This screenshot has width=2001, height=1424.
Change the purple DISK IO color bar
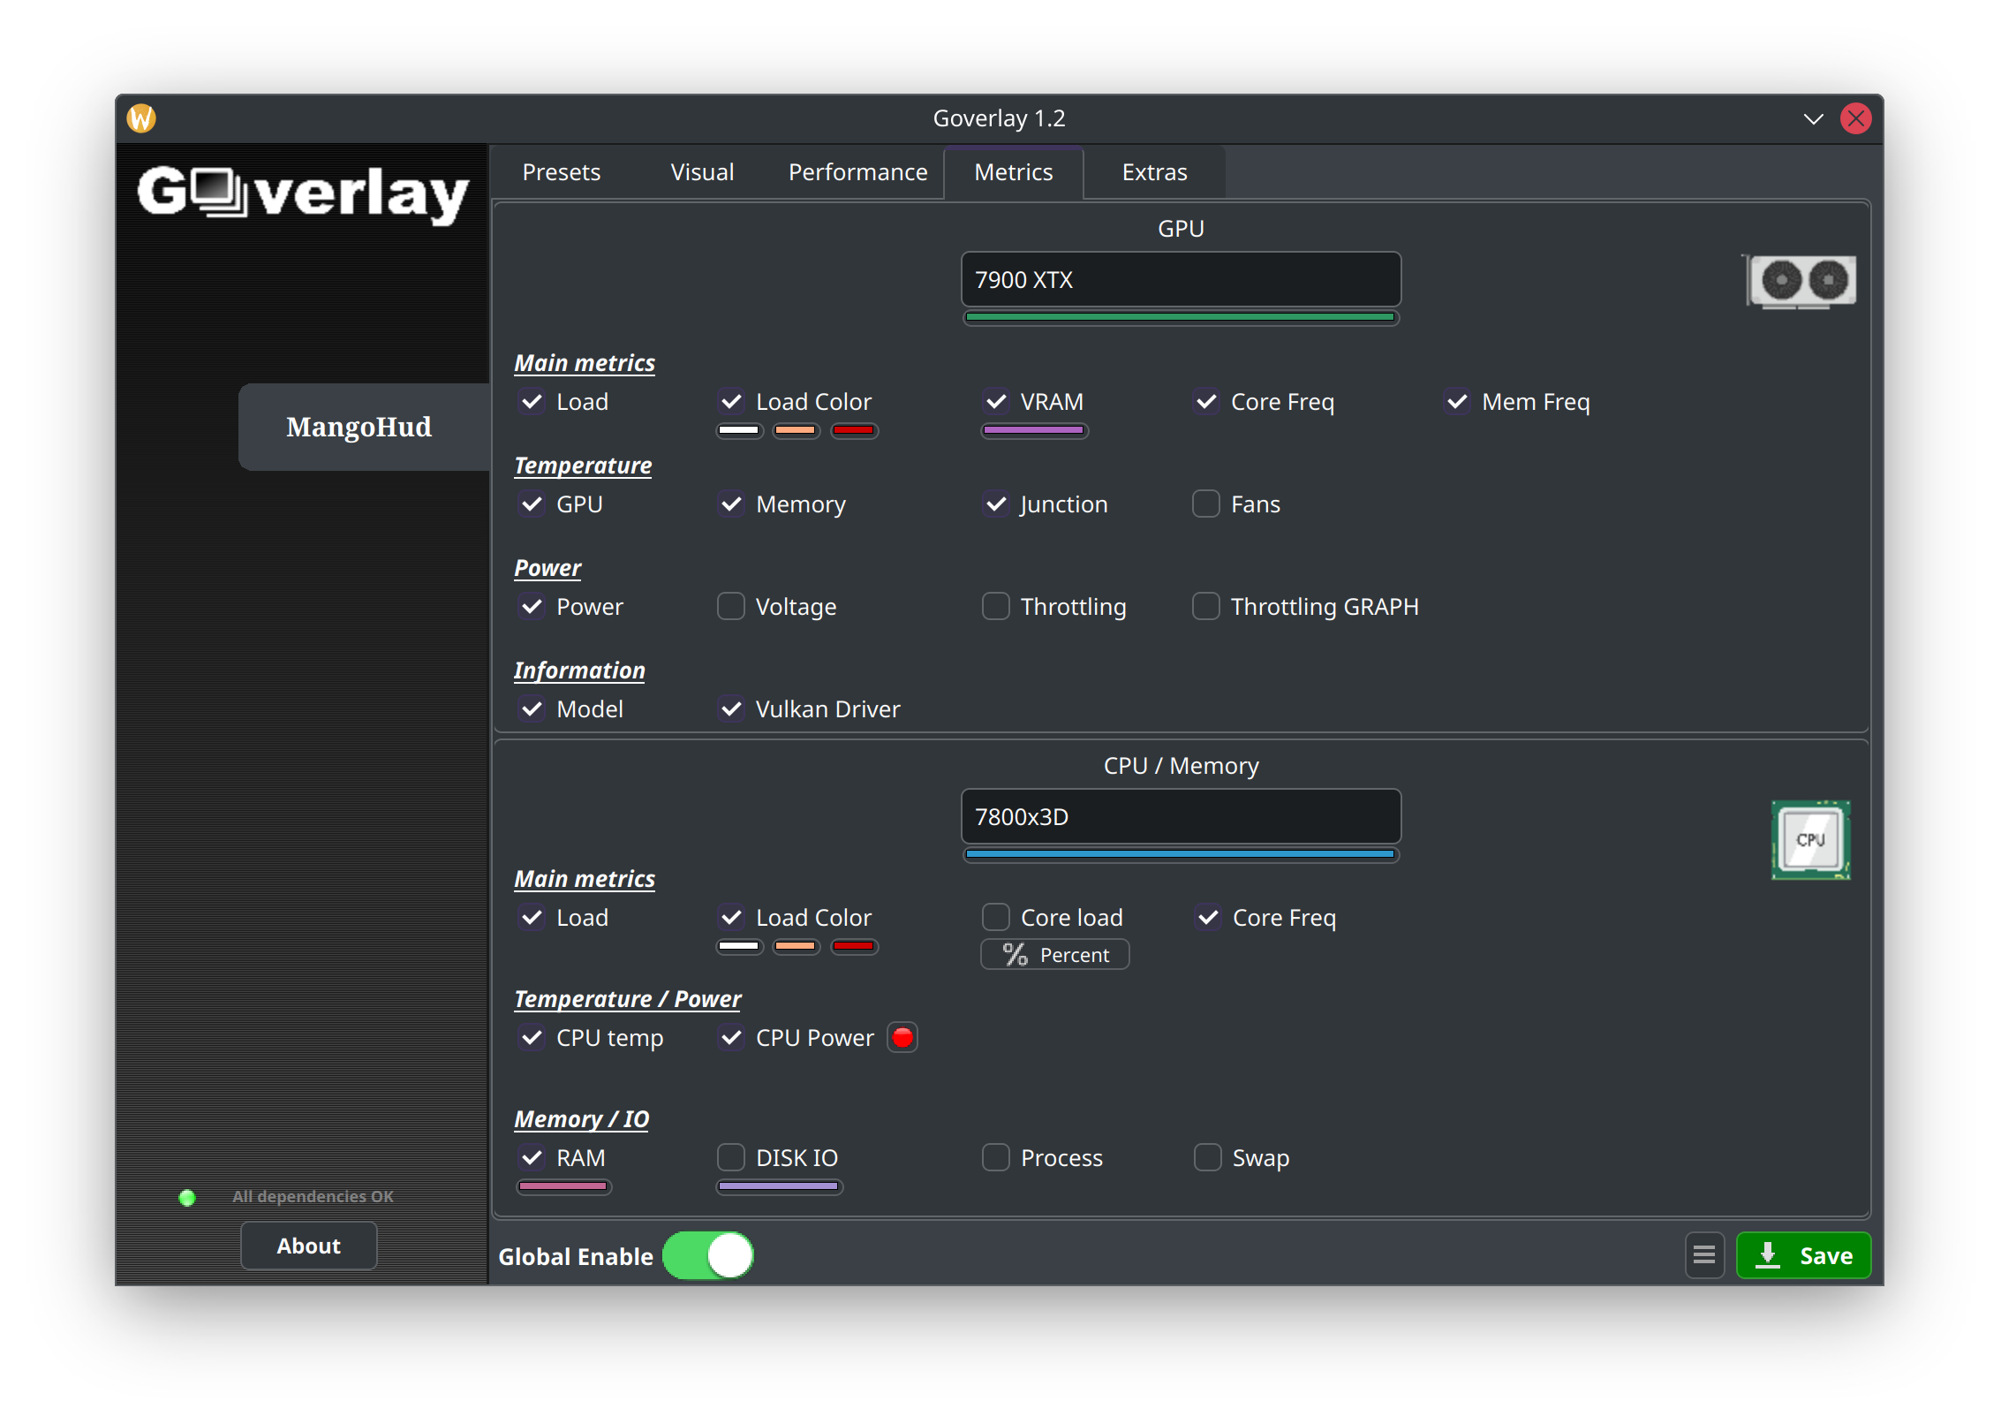779,1186
